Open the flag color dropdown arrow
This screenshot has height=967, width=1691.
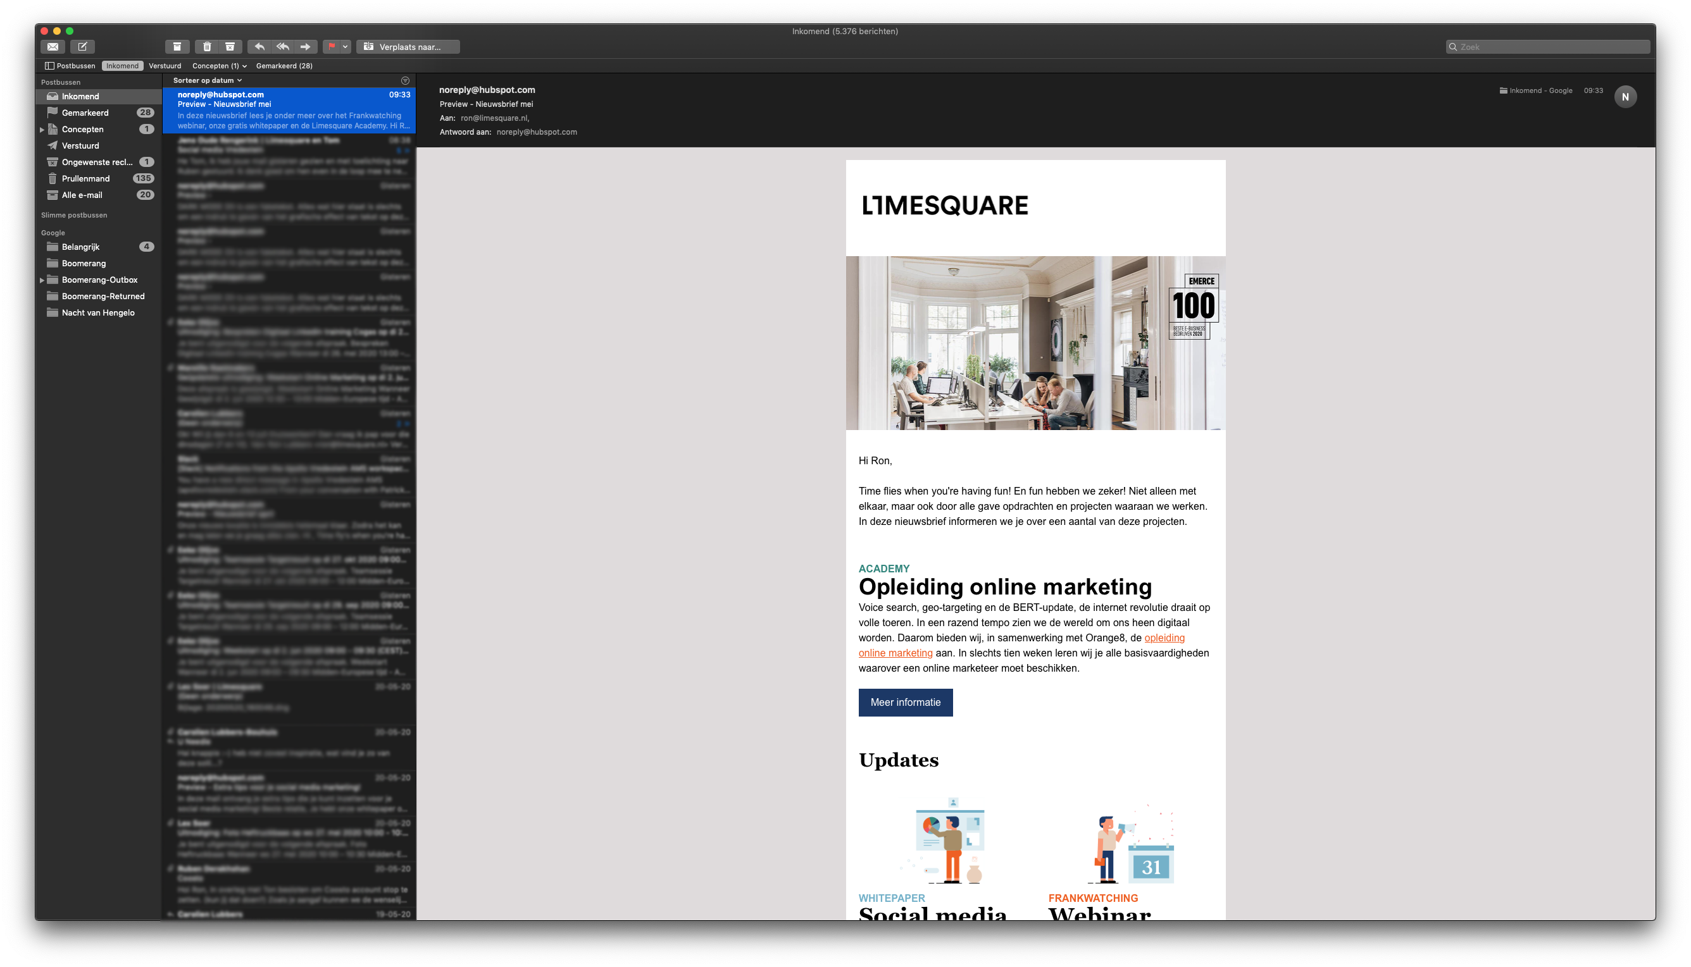click(x=346, y=47)
